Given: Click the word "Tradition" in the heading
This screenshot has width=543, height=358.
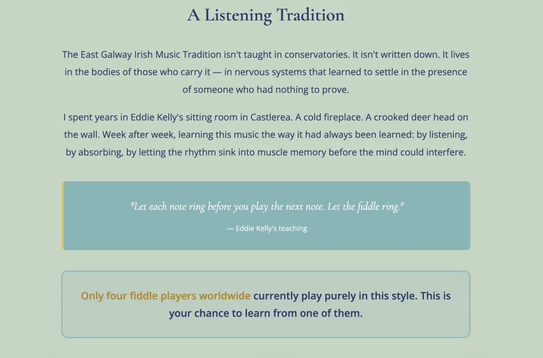Looking at the screenshot, I should click(x=310, y=15).
